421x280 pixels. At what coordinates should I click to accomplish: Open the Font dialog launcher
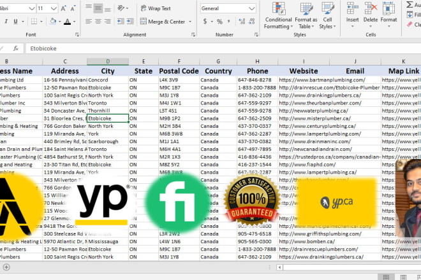(77, 34)
